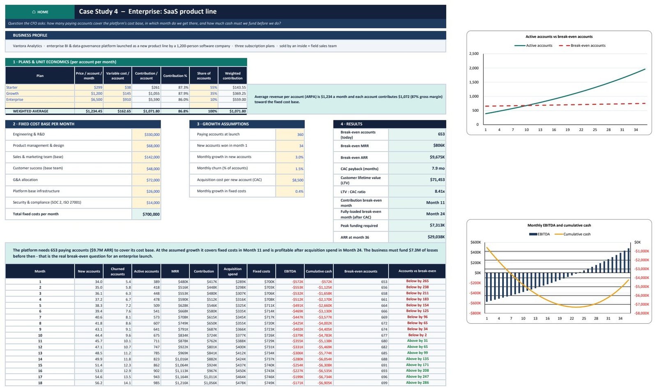
Task: Select the Paying accounts at launch 360 cell
Action: tap(290, 135)
